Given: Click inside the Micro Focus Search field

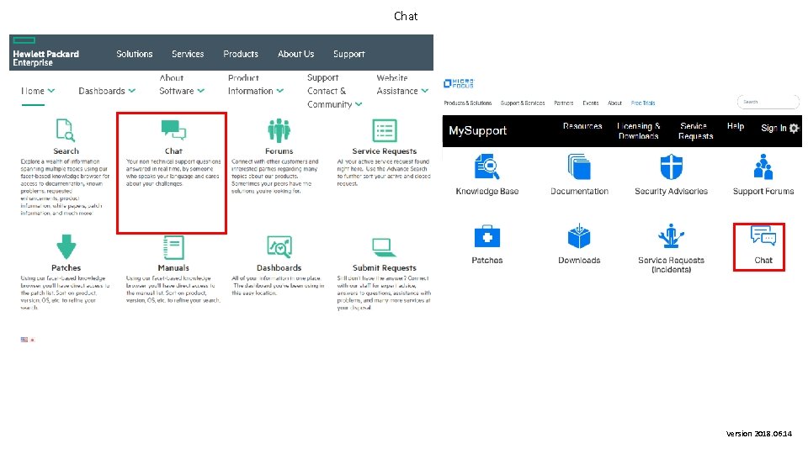Looking at the screenshot, I should [x=768, y=102].
